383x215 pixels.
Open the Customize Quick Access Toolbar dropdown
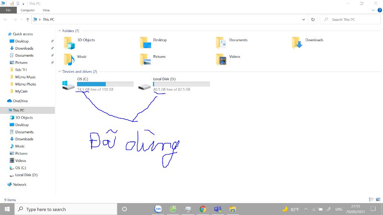tap(23, 4)
